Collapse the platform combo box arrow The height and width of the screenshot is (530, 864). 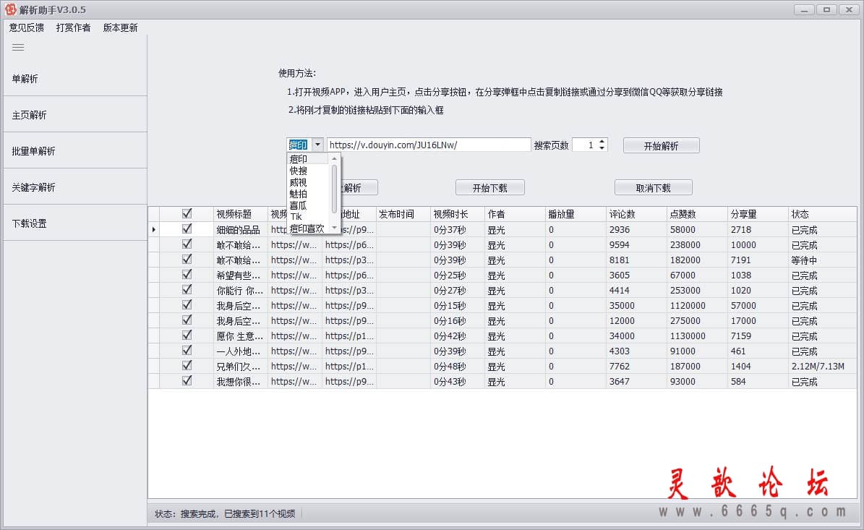coord(317,145)
